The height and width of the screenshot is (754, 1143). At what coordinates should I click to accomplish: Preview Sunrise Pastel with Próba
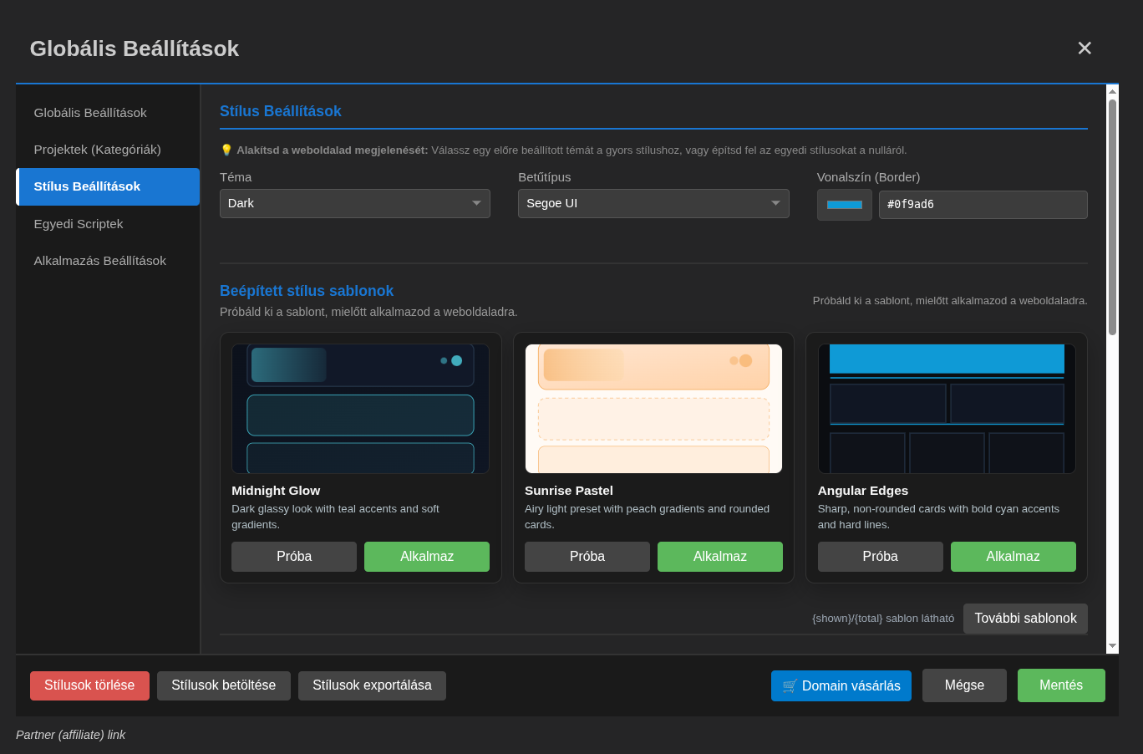[587, 557]
